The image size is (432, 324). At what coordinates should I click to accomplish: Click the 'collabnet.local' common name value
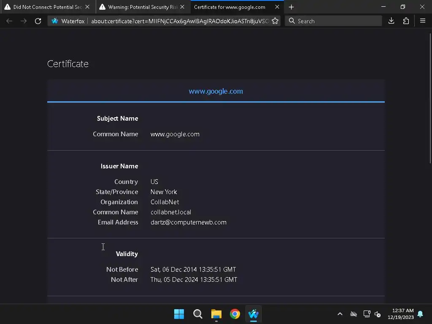(x=171, y=212)
